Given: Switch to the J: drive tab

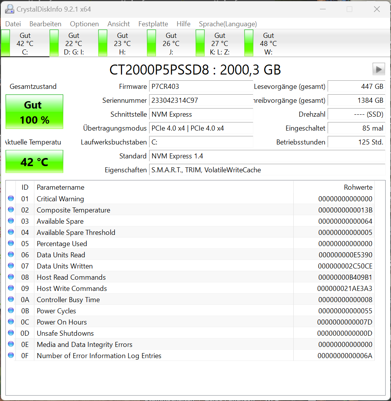Looking at the screenshot, I should click(x=171, y=43).
